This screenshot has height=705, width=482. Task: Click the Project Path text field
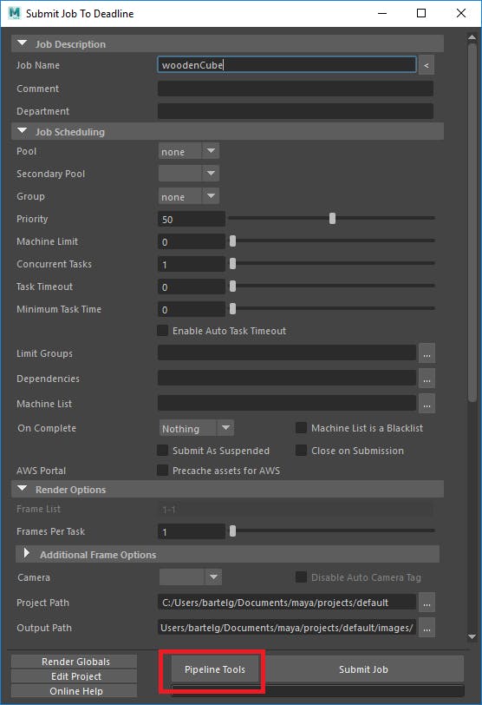point(287,602)
